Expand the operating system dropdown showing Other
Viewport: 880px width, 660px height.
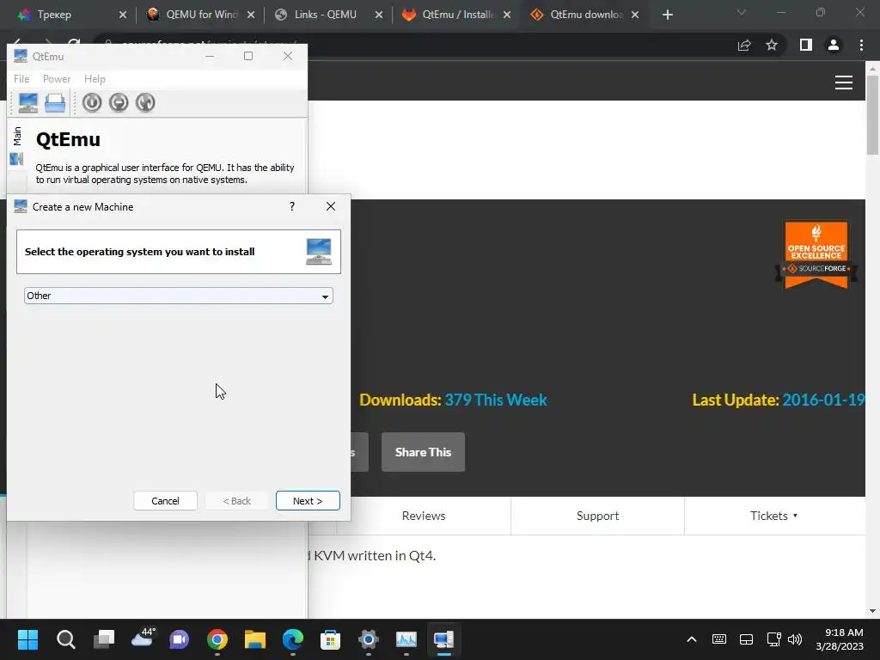(x=179, y=296)
